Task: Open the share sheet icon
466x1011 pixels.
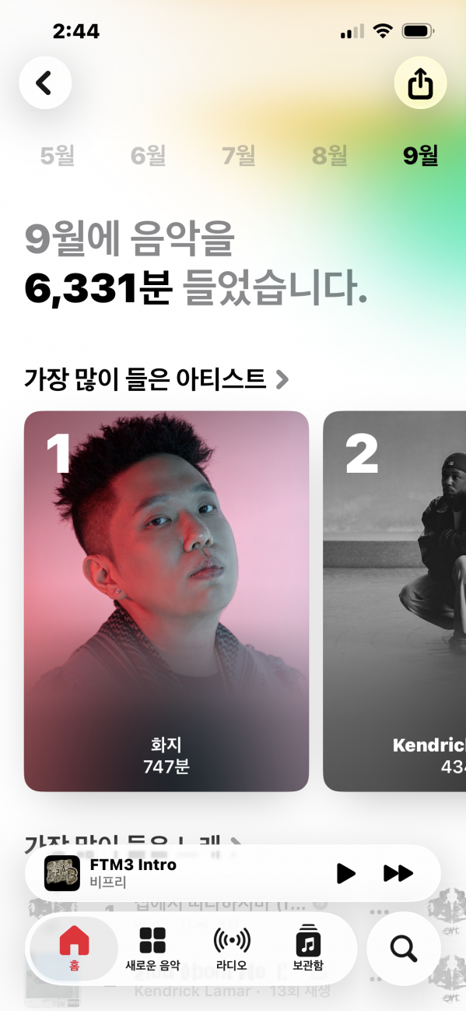Action: point(420,83)
